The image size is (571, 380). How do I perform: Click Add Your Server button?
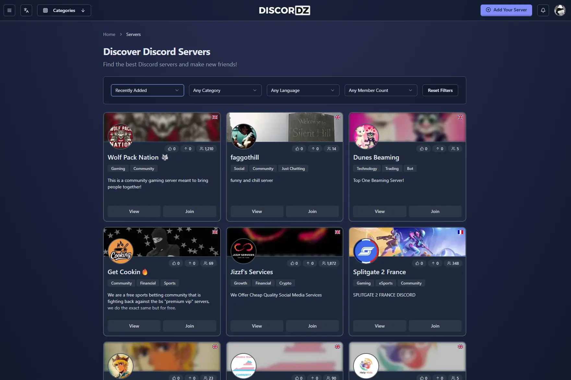[x=506, y=10]
